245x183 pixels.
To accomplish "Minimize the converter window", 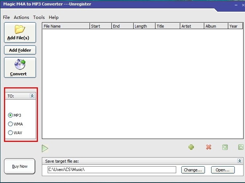I will (236, 5).
